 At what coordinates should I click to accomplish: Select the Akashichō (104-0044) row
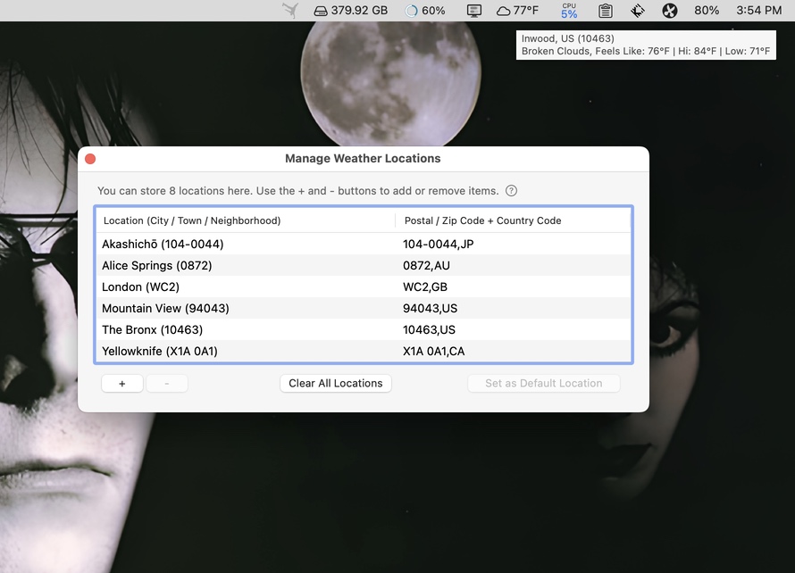(364, 245)
